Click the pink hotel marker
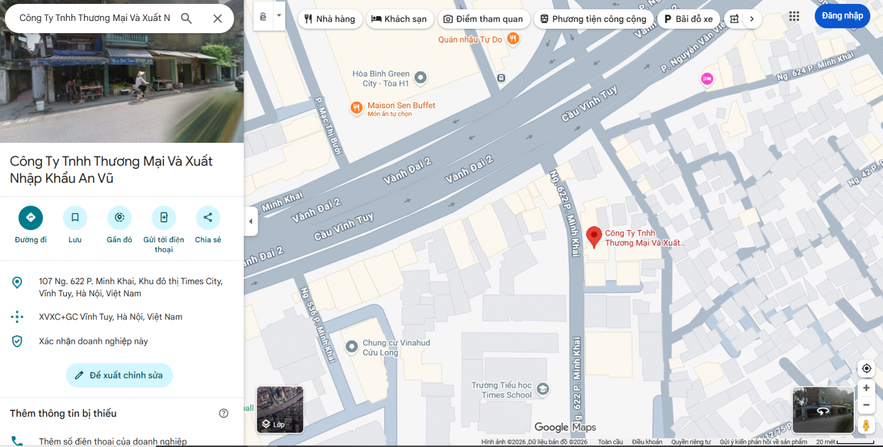 tap(707, 79)
